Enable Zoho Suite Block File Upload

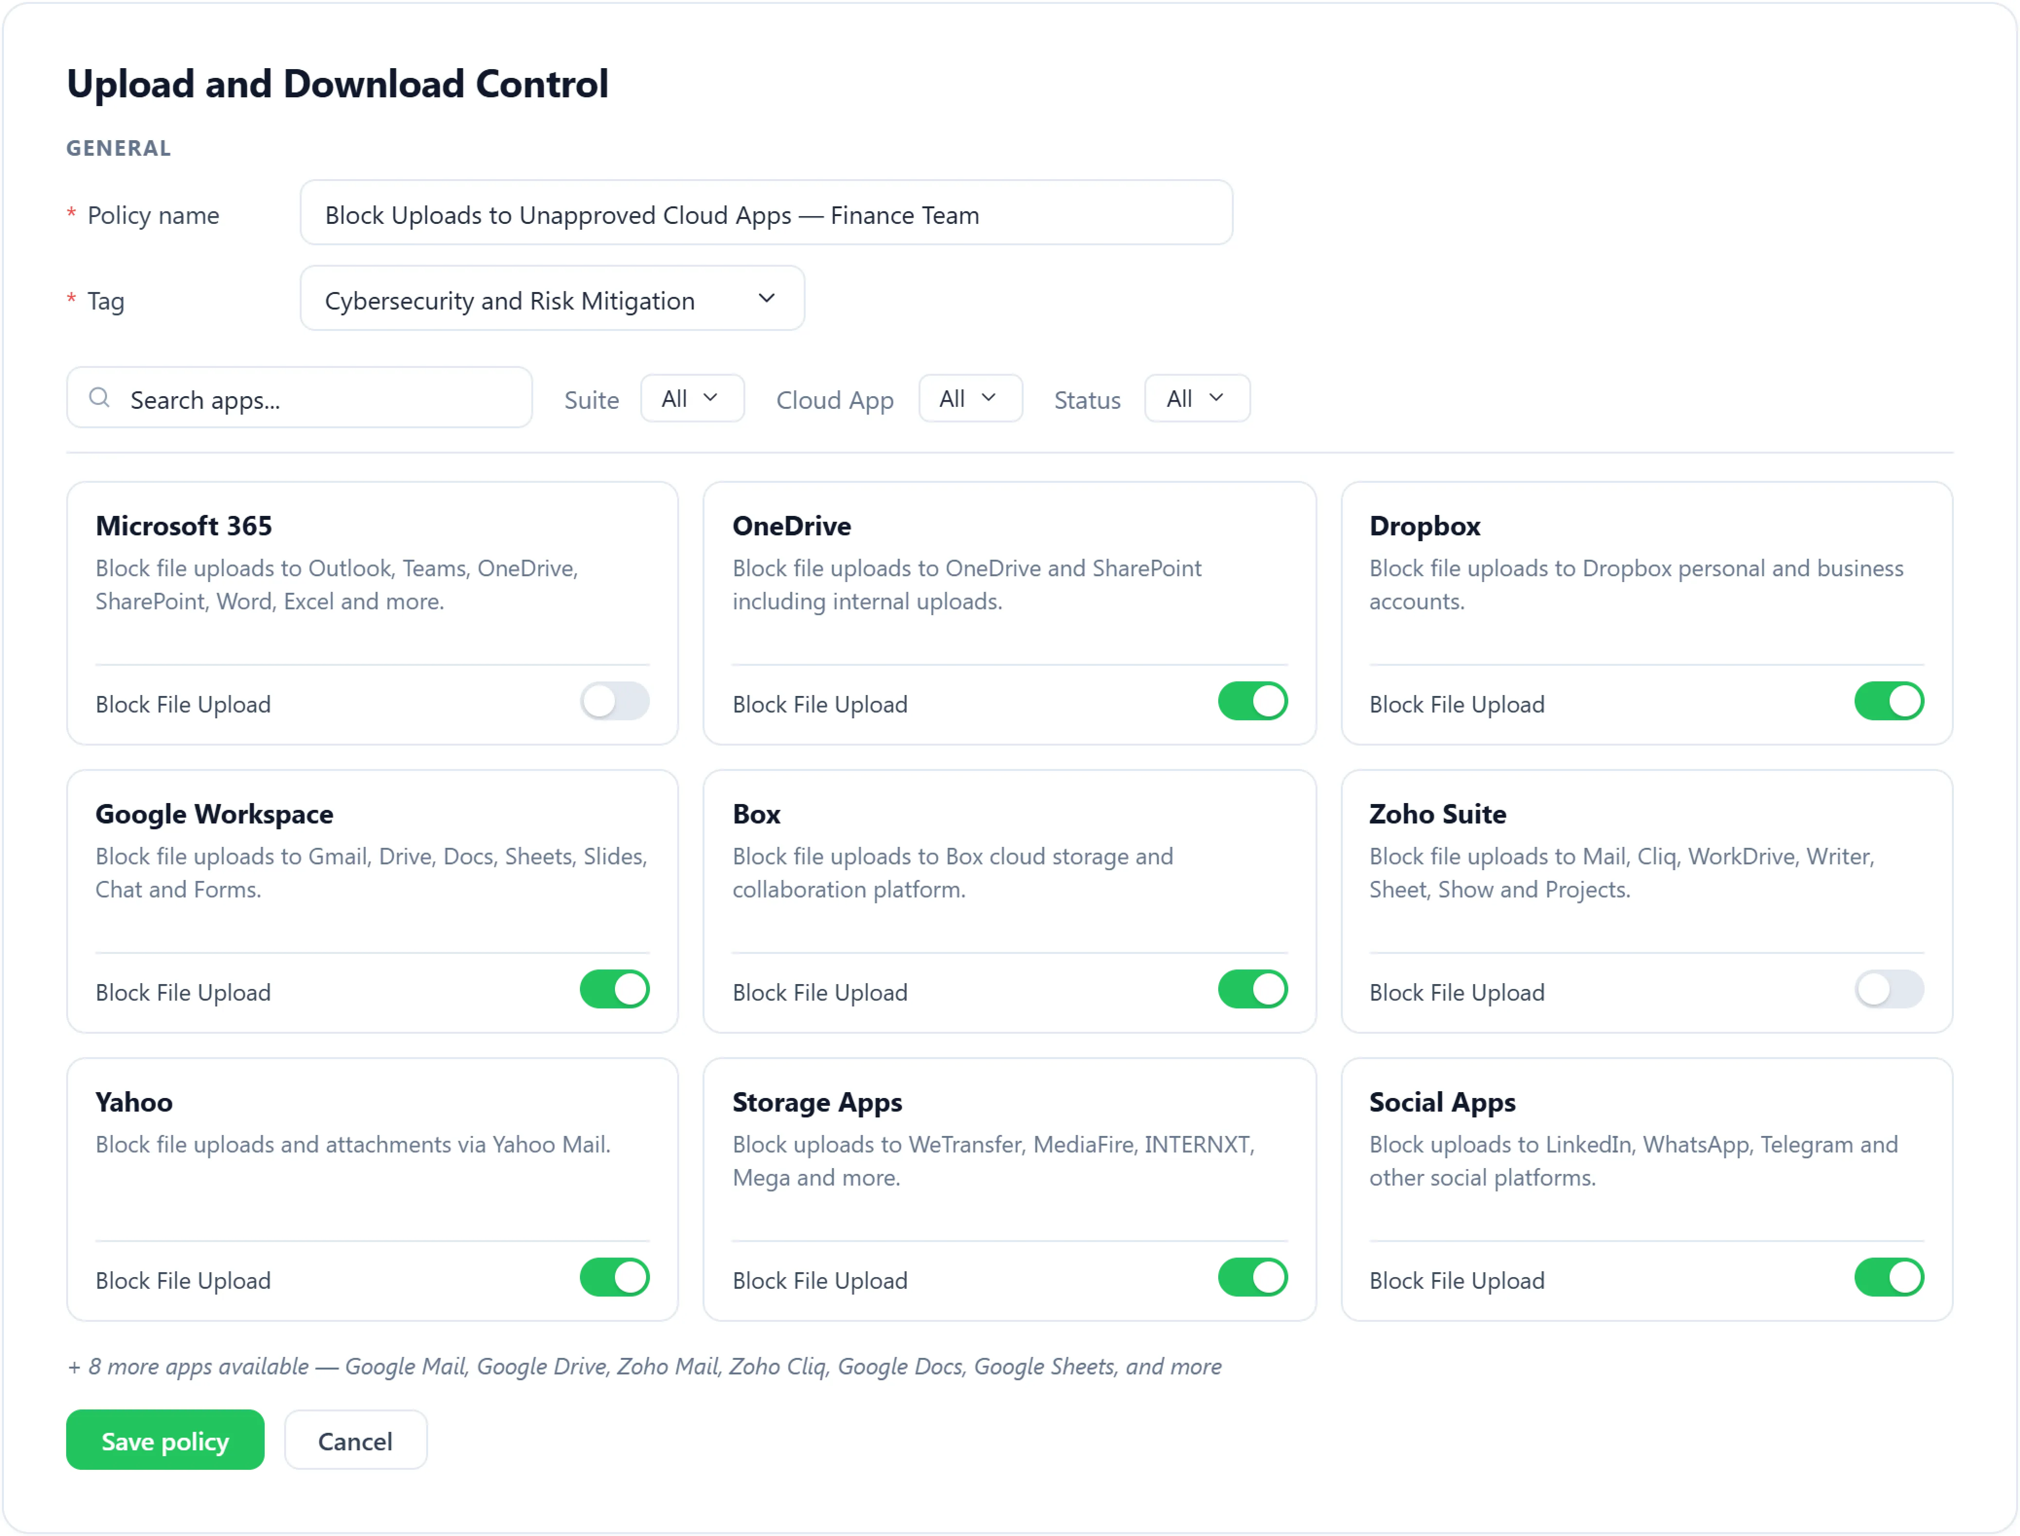tap(1888, 989)
